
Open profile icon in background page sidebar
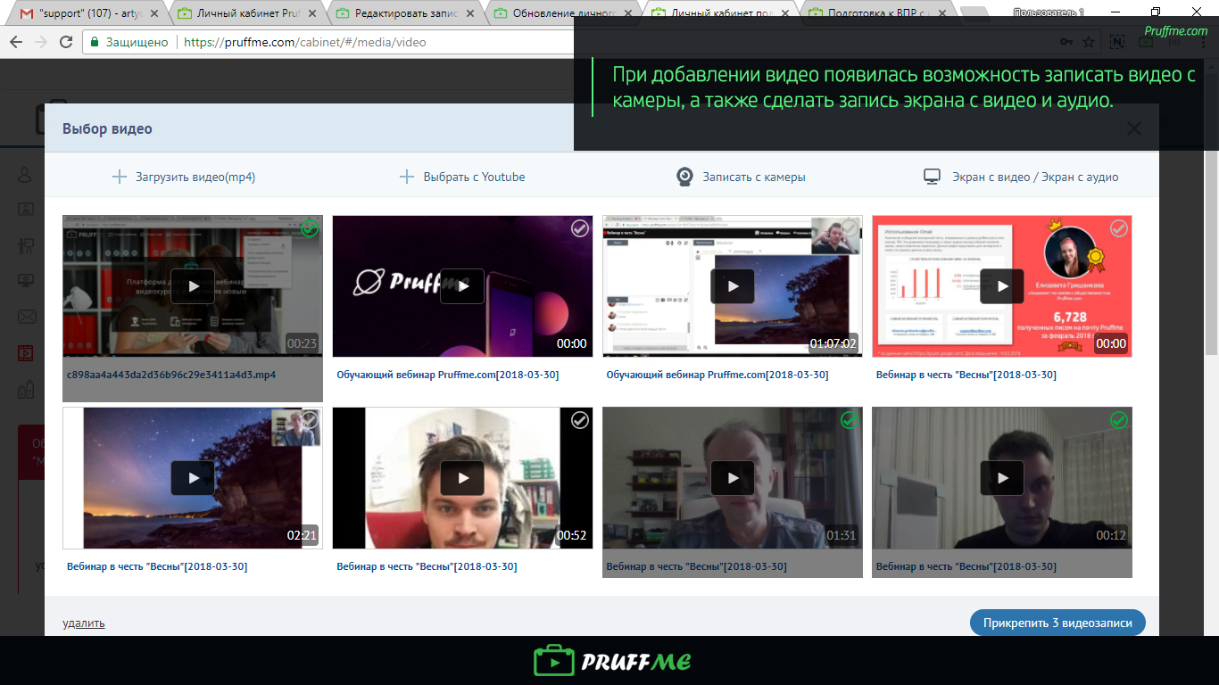[x=26, y=175]
